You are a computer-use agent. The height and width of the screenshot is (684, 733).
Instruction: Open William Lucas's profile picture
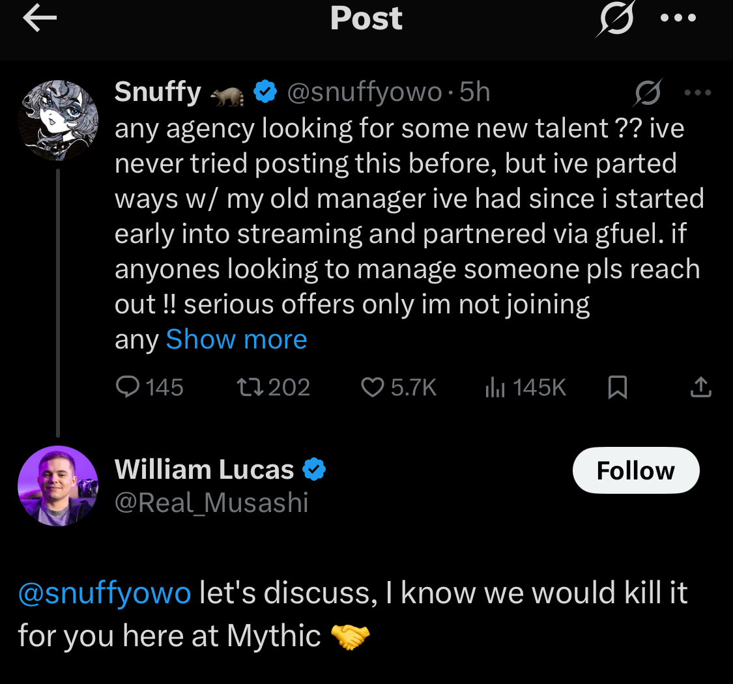(x=58, y=485)
